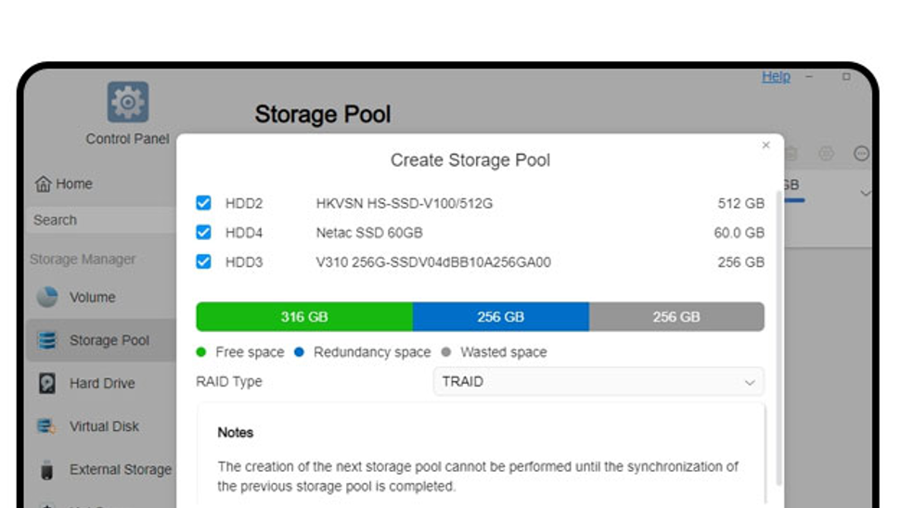
Task: Click the settings gear toolbar icon
Action: coord(826,153)
